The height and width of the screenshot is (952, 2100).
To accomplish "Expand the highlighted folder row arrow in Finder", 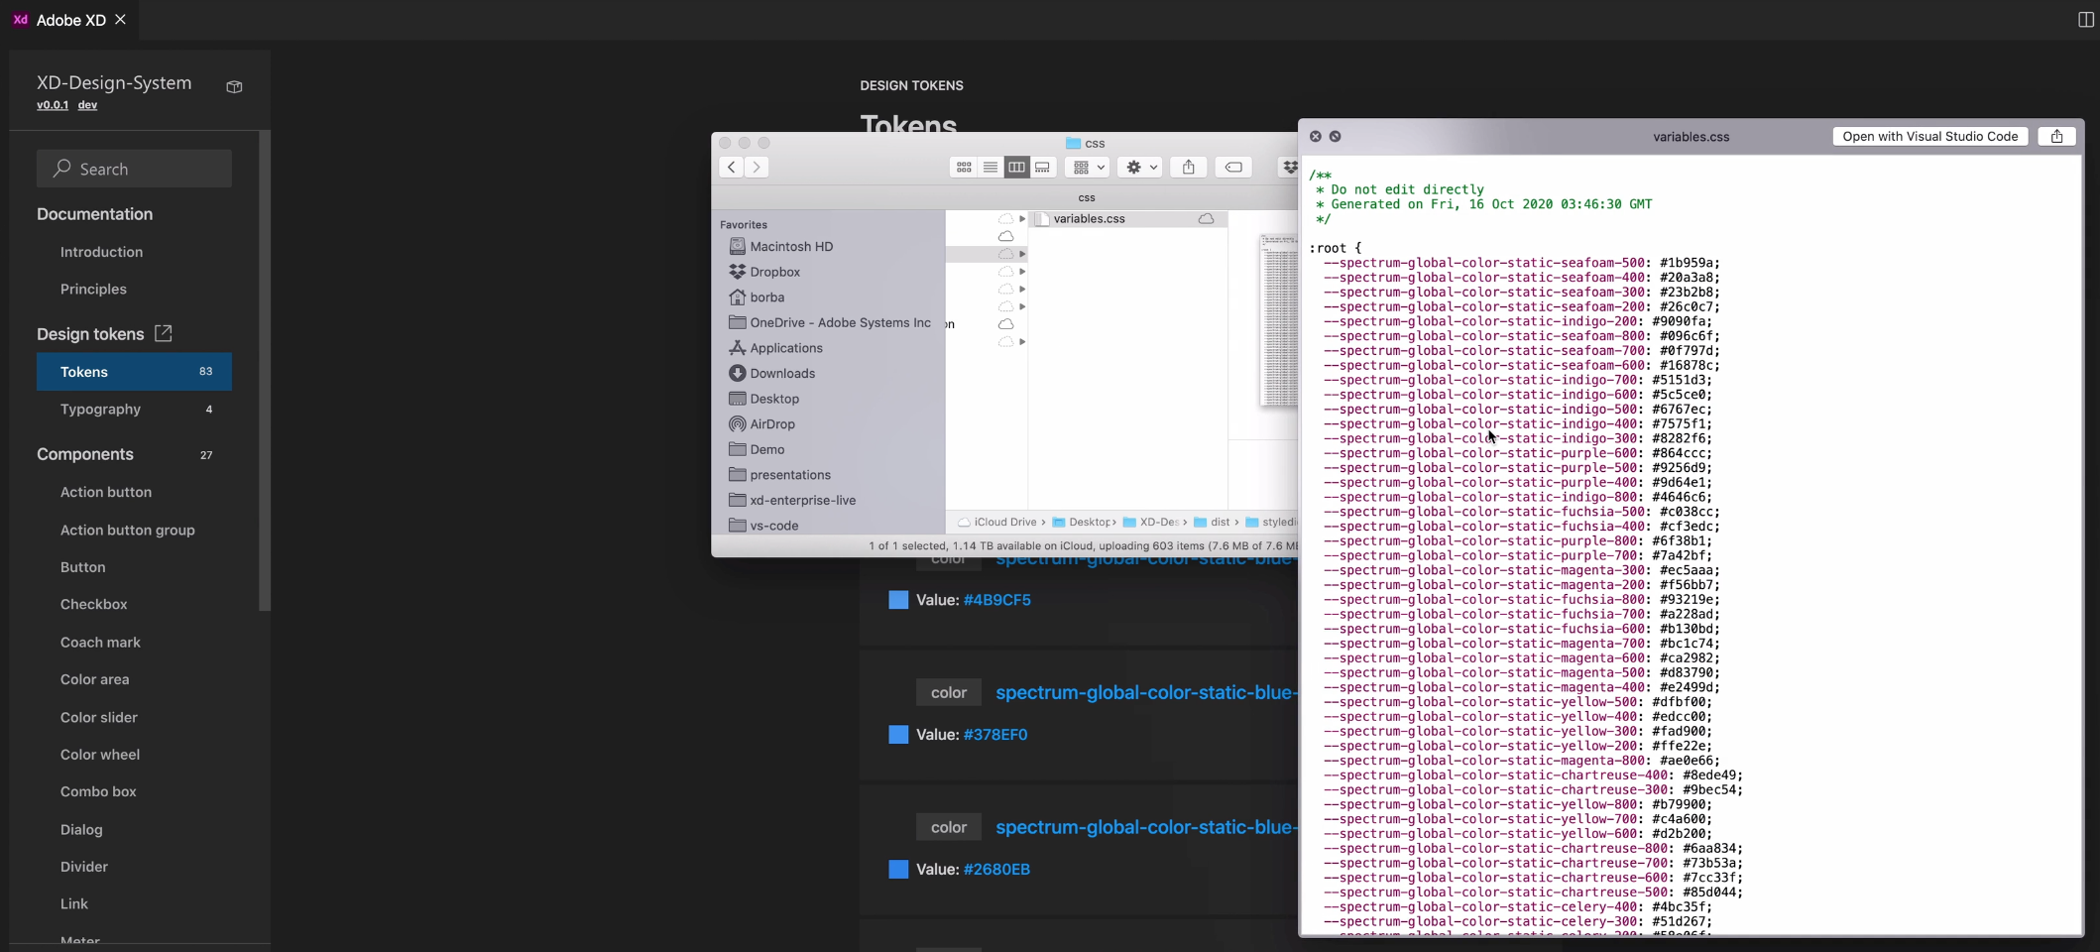I will click(1022, 254).
